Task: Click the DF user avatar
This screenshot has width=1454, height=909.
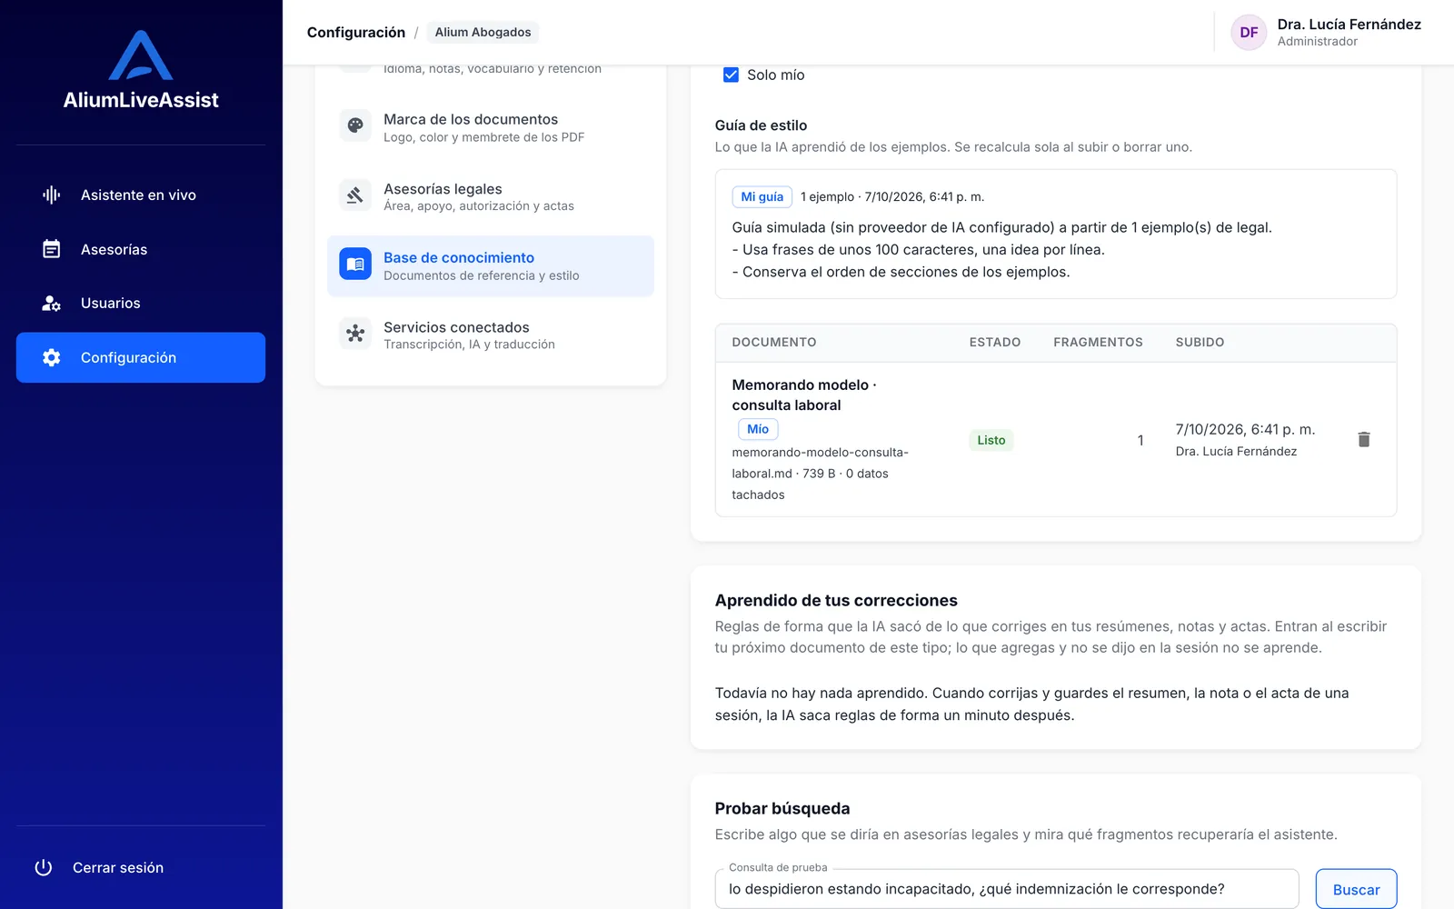Action: [1249, 33]
